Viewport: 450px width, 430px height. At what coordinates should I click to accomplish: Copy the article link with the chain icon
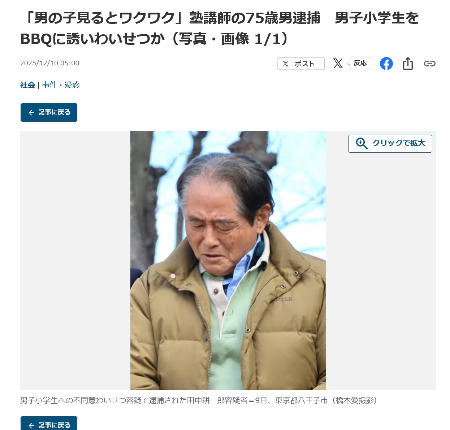pos(429,64)
